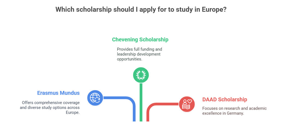
Task: Click the red person with heart icon
Action: (x=187, y=104)
